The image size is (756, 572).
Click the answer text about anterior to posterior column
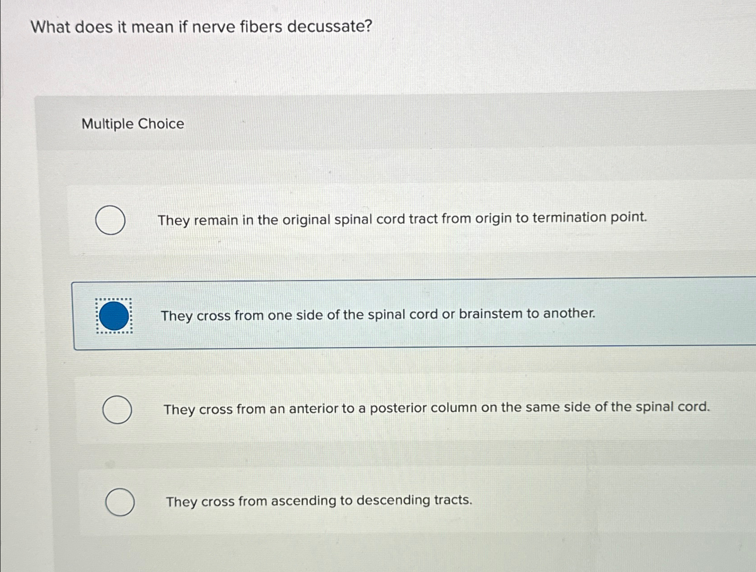click(x=437, y=408)
